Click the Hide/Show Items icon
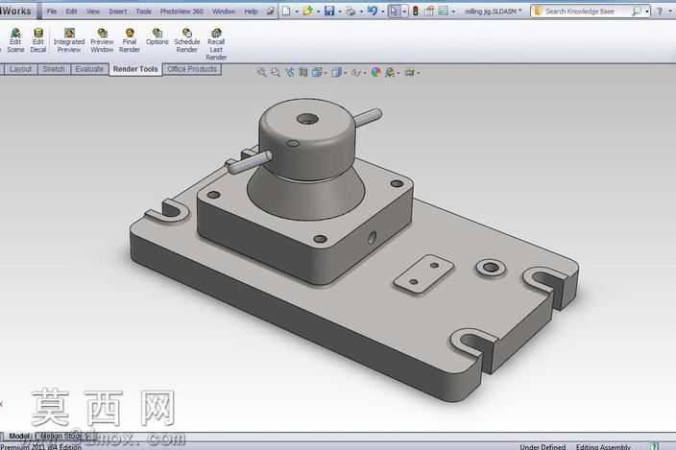 pyautogui.click(x=356, y=72)
